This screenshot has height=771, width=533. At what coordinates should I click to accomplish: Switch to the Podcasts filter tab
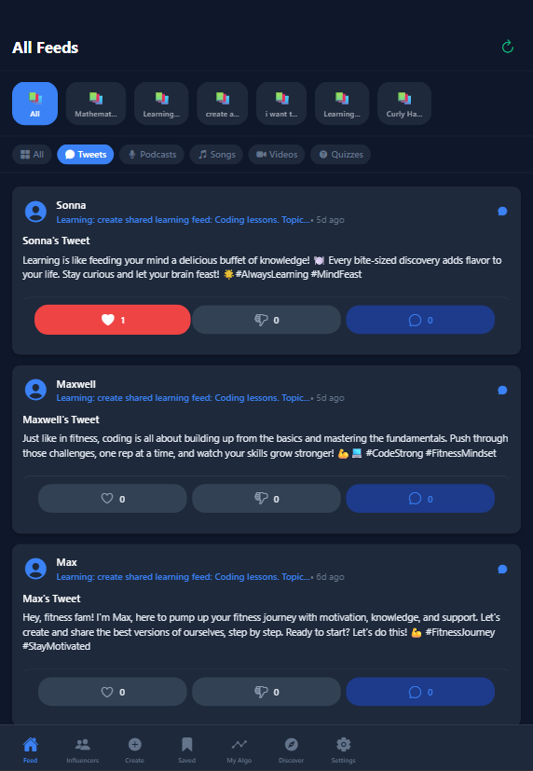(152, 155)
